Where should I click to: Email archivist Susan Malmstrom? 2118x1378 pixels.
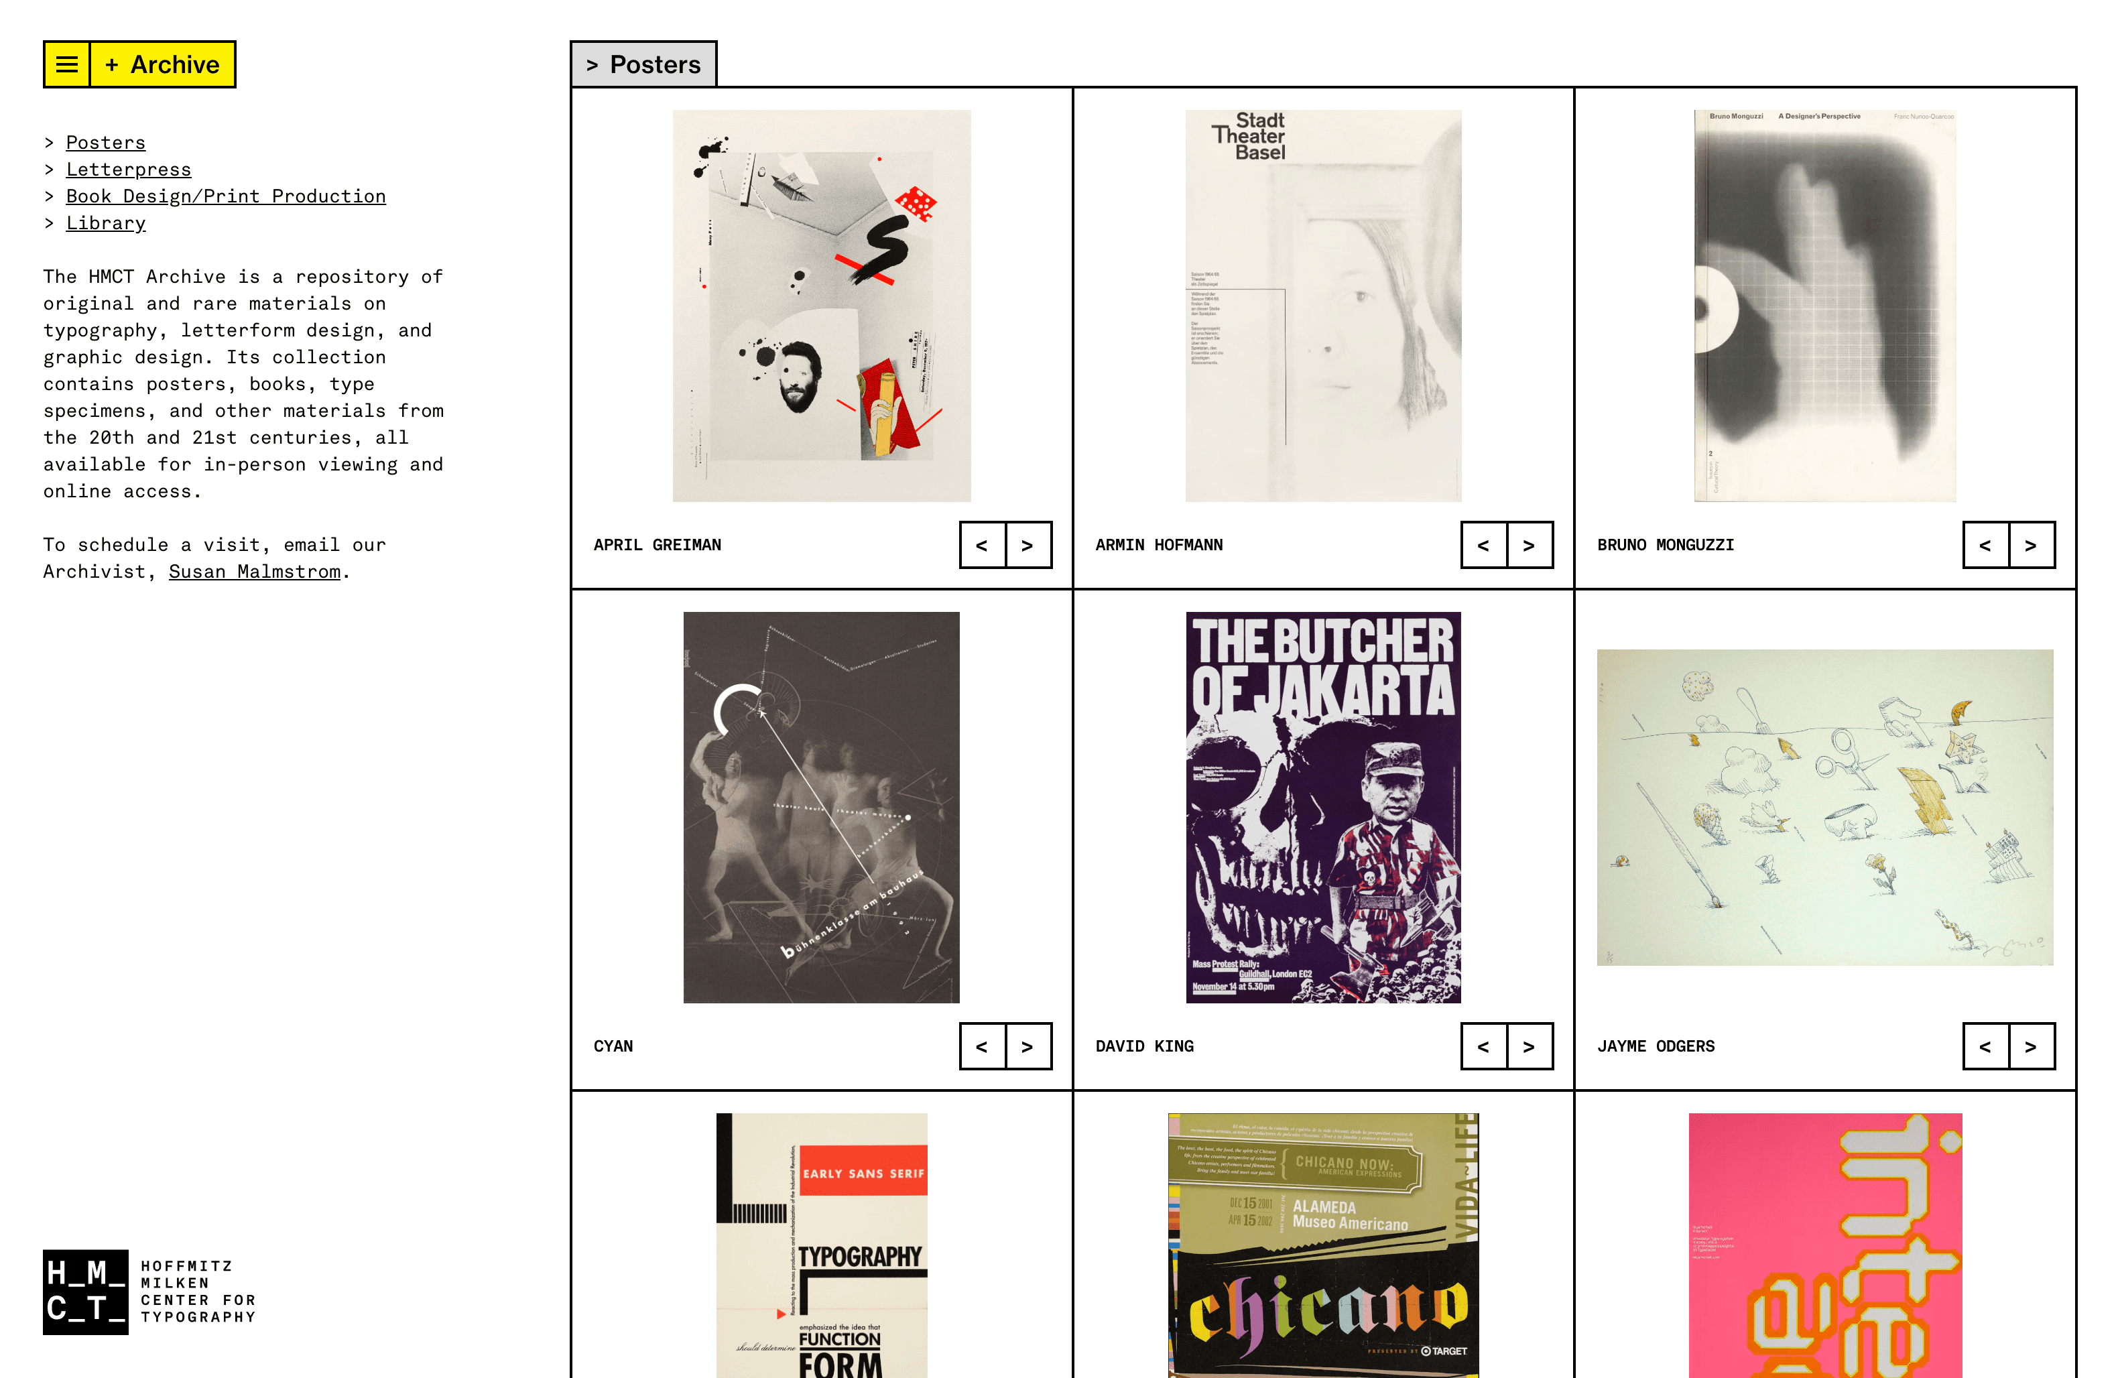pyautogui.click(x=255, y=571)
